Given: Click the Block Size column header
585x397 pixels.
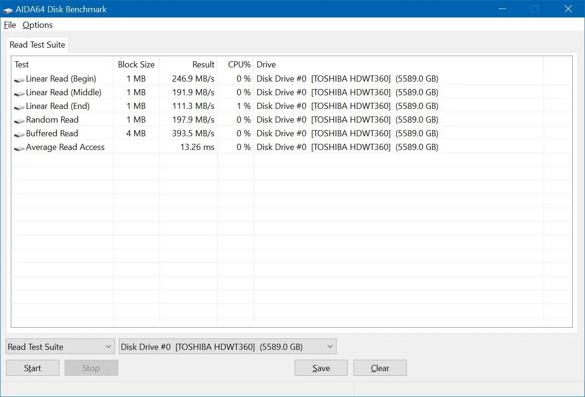Looking at the screenshot, I should [136, 65].
